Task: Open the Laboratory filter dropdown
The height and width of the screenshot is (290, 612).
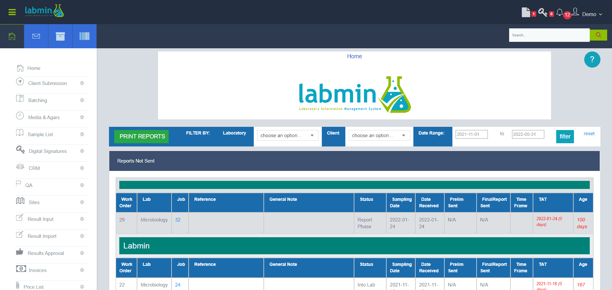Action: (x=288, y=136)
